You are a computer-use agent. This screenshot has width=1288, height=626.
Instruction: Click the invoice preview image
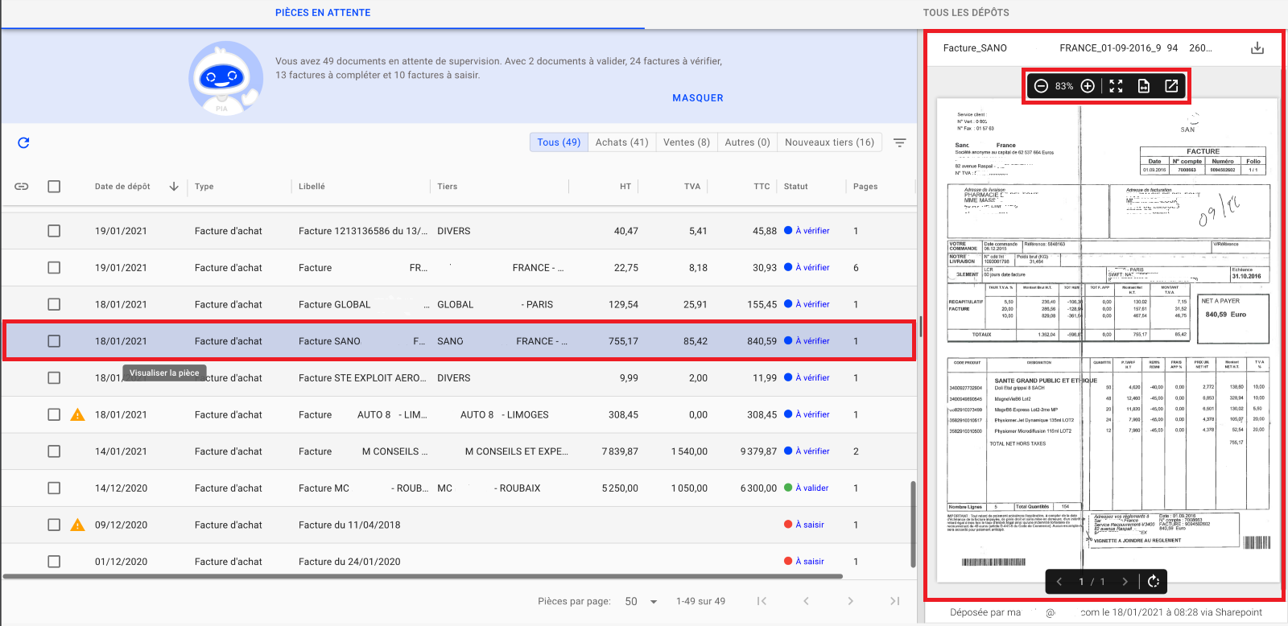(x=1107, y=340)
